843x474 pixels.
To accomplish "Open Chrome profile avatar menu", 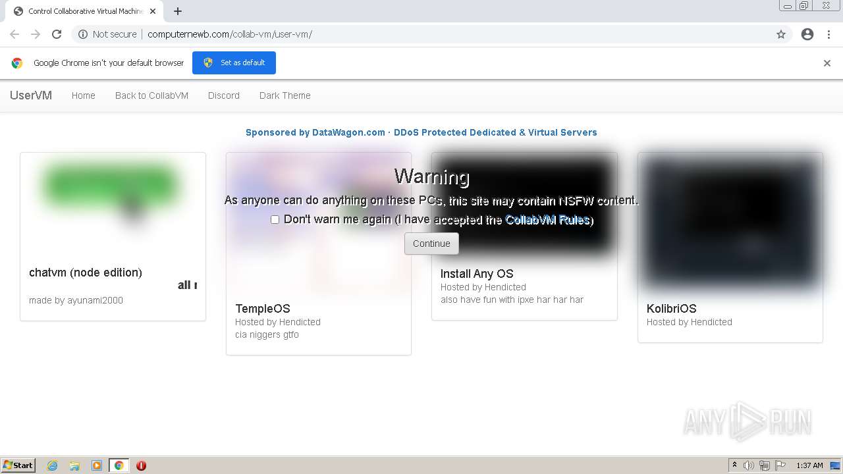I will point(807,34).
